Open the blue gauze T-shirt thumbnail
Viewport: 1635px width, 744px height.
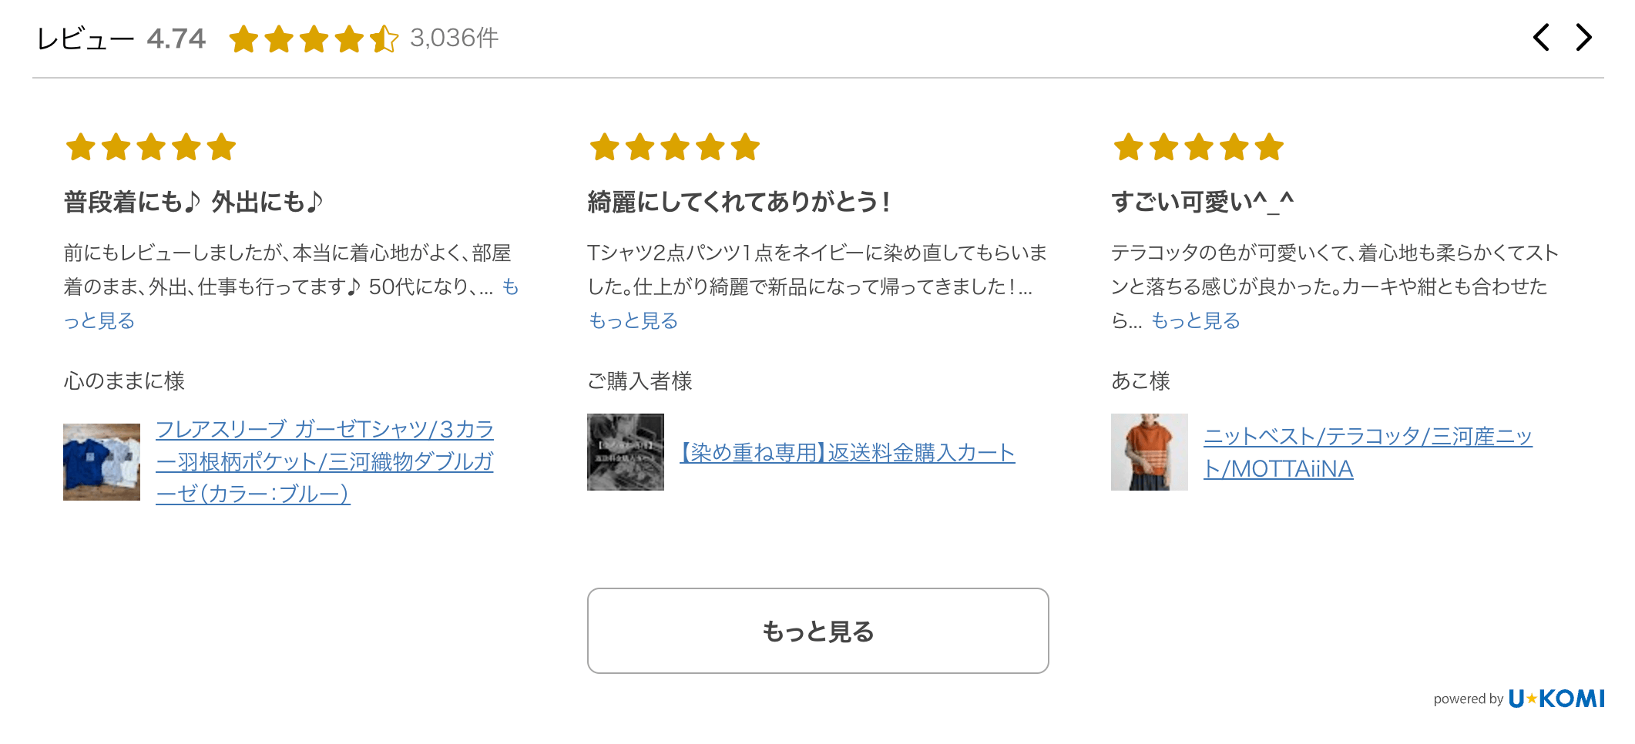coord(102,461)
